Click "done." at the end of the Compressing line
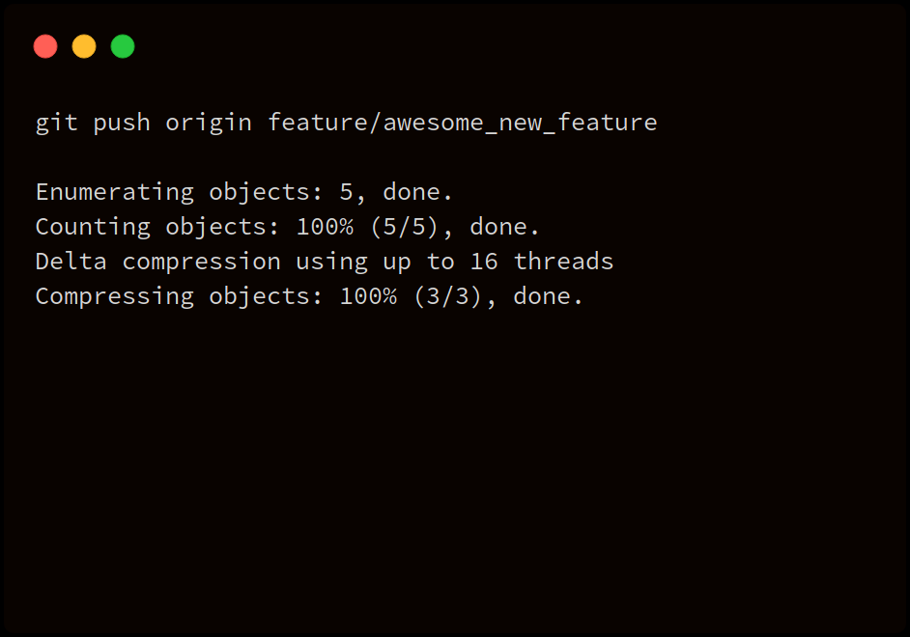Screen dimensions: 910x637 pyautogui.click(x=549, y=296)
